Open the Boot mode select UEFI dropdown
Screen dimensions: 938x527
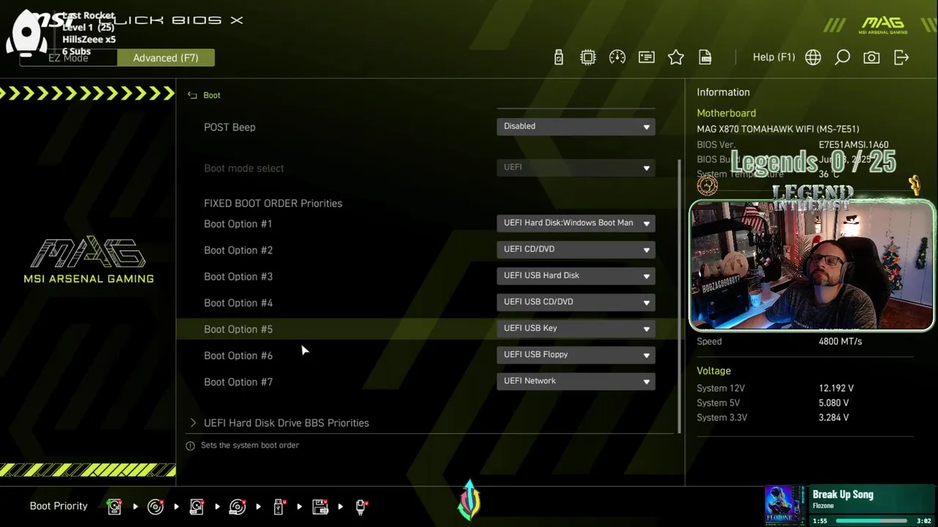[576, 167]
